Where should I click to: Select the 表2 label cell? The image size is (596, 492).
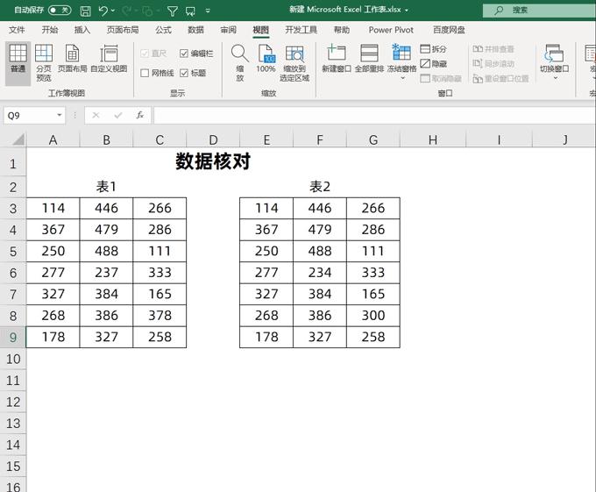coord(320,187)
